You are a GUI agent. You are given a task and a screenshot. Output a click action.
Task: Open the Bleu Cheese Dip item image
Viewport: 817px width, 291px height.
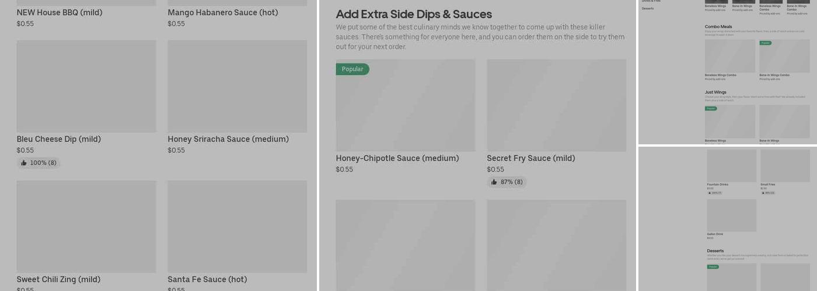86,86
